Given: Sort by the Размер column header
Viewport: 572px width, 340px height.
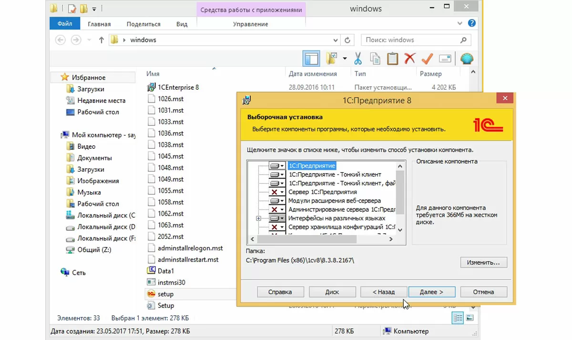Looking at the screenshot, I should tap(431, 74).
